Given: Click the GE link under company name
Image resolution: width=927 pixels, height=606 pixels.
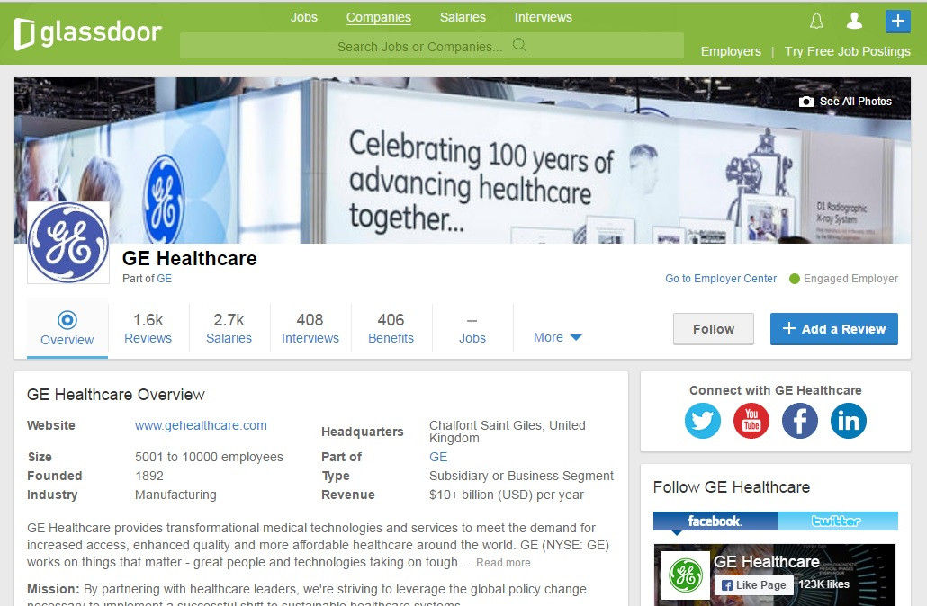Looking at the screenshot, I should [165, 278].
